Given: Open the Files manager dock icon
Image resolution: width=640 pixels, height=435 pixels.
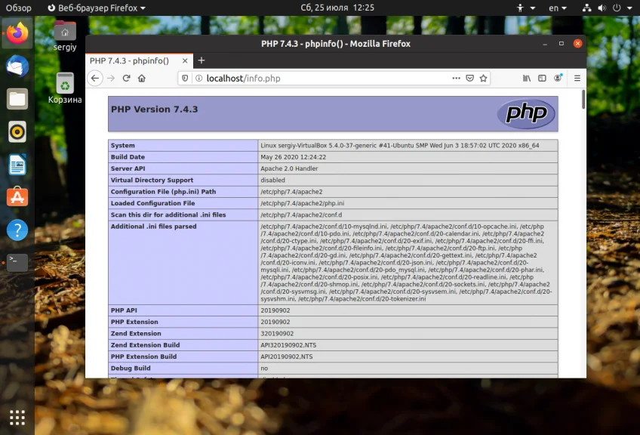Looking at the screenshot, I should 17,99.
